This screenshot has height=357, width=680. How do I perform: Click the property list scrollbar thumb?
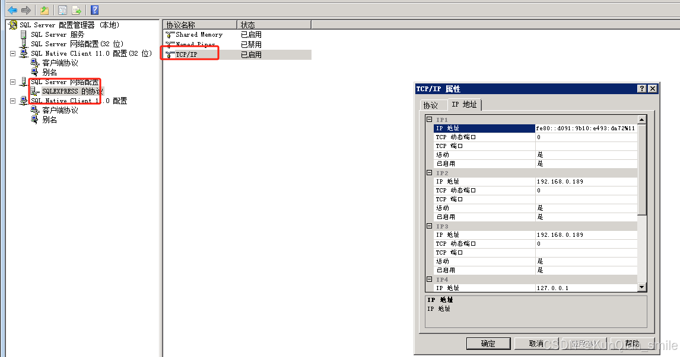(642, 170)
